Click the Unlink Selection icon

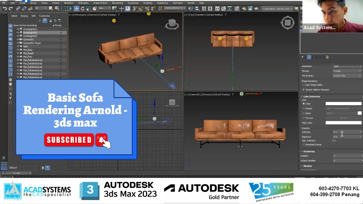pyautogui.click(x=24, y=8)
